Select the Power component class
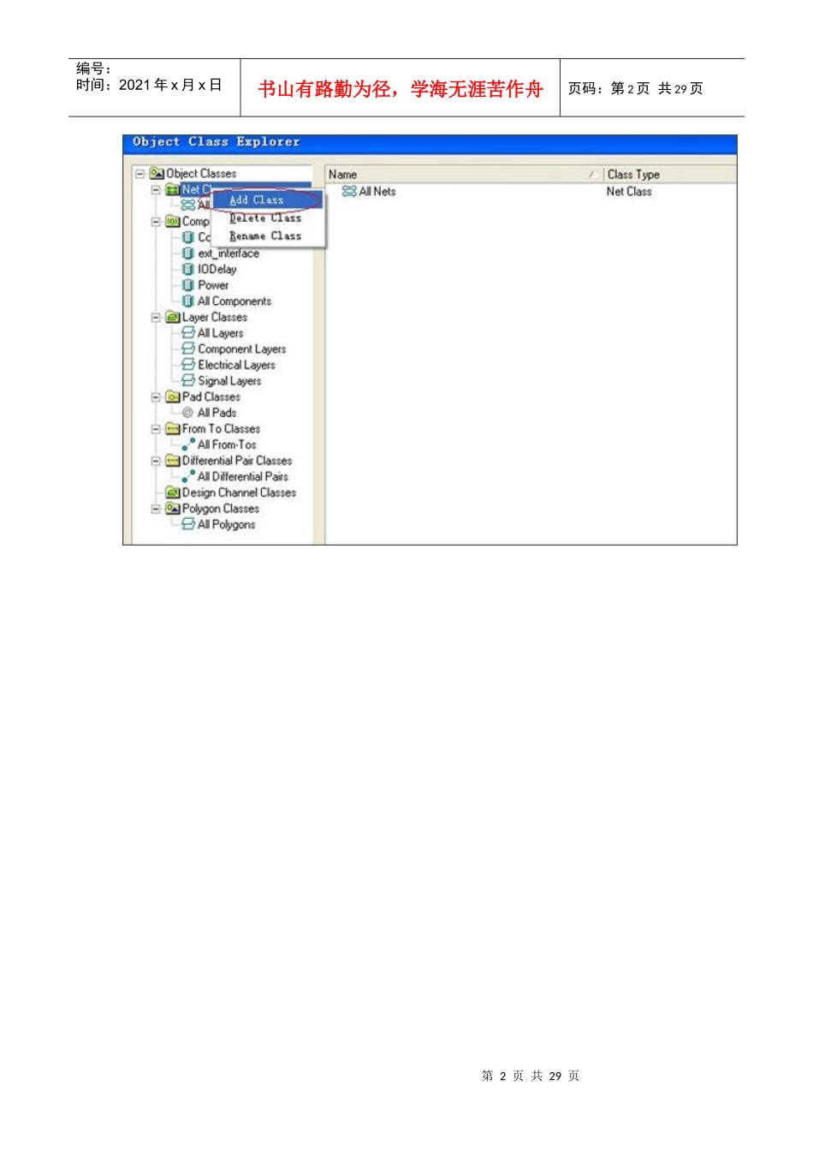The image size is (813, 1151). tap(213, 285)
